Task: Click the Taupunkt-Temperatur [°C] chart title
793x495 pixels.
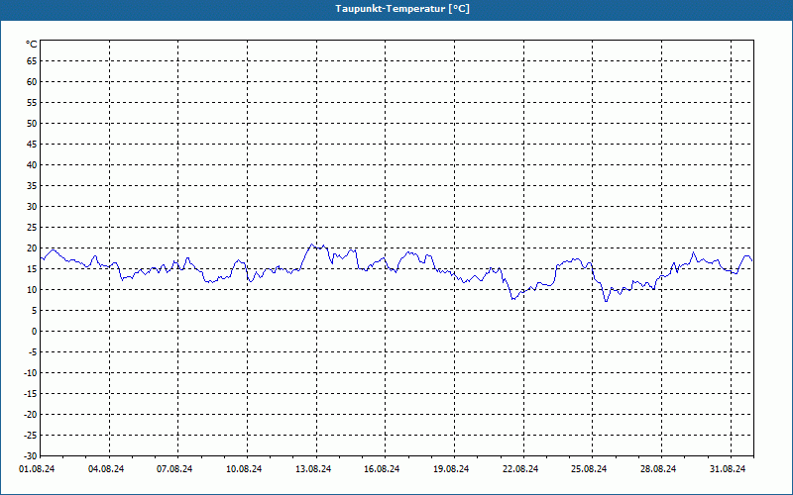Action: click(402, 9)
